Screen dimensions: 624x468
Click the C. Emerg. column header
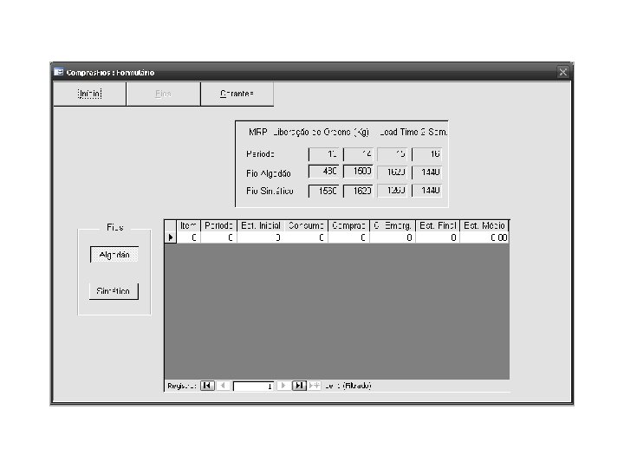tap(393, 225)
